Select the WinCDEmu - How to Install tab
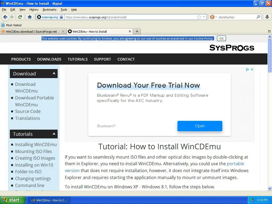This screenshot has height=204, width=272. pyautogui.click(x=90, y=32)
